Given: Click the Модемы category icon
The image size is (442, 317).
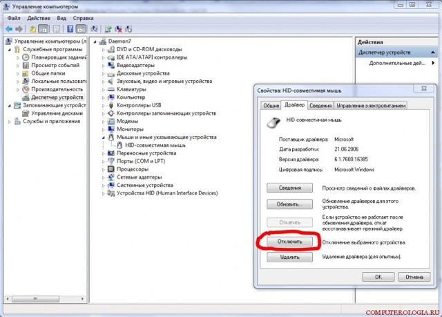Looking at the screenshot, I should (111, 121).
